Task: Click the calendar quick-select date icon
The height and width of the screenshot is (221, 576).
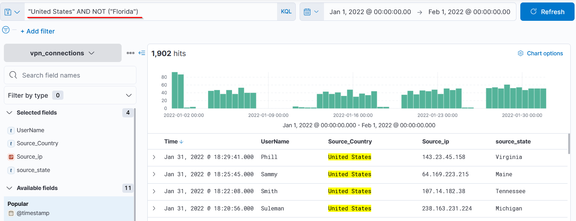Action: pyautogui.click(x=311, y=12)
